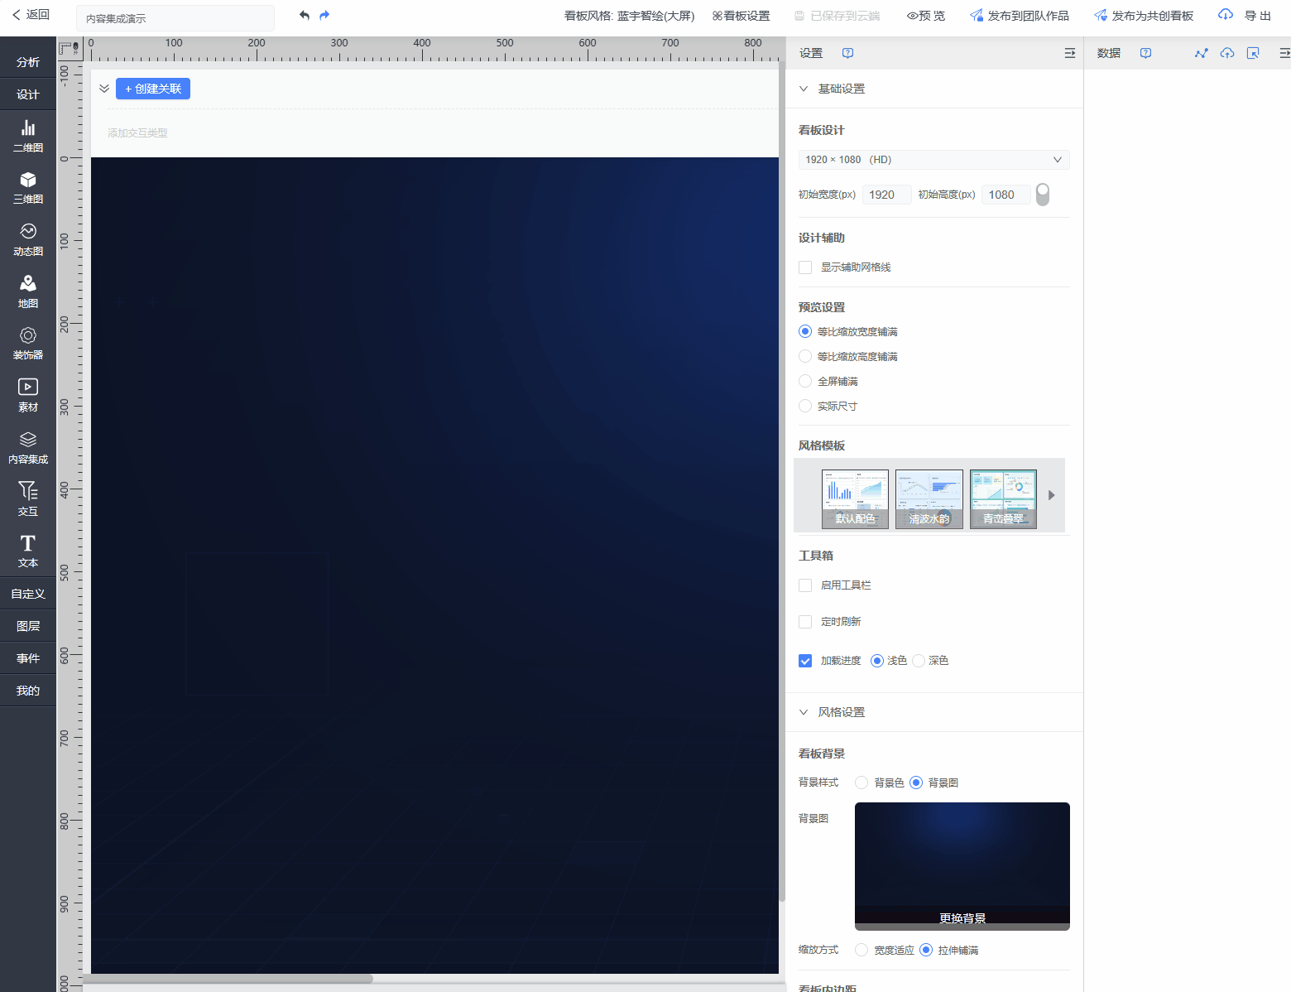Open the 动态图 chart category

coord(28,240)
